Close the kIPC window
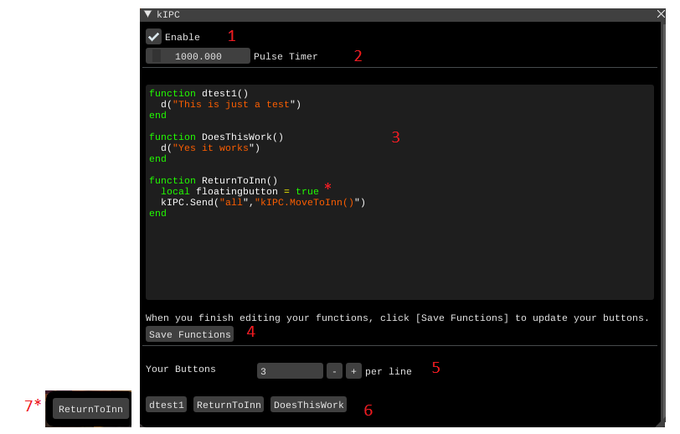The width and height of the screenshot is (680, 434). tap(661, 14)
